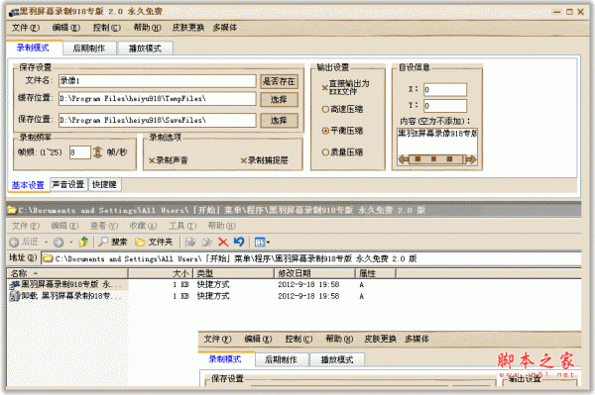The height and width of the screenshot is (395, 595).
Task: Select the 卸载 黑羽屏幕录制918专 shortcut icon
Action: (x=15, y=296)
